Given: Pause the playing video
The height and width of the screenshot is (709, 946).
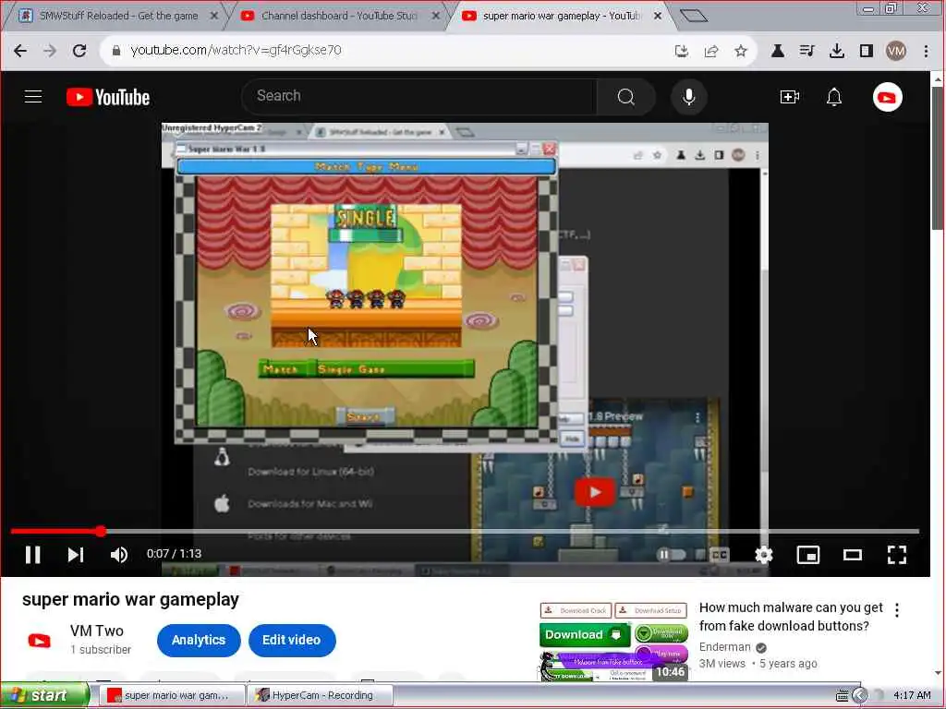Looking at the screenshot, I should click(x=32, y=554).
